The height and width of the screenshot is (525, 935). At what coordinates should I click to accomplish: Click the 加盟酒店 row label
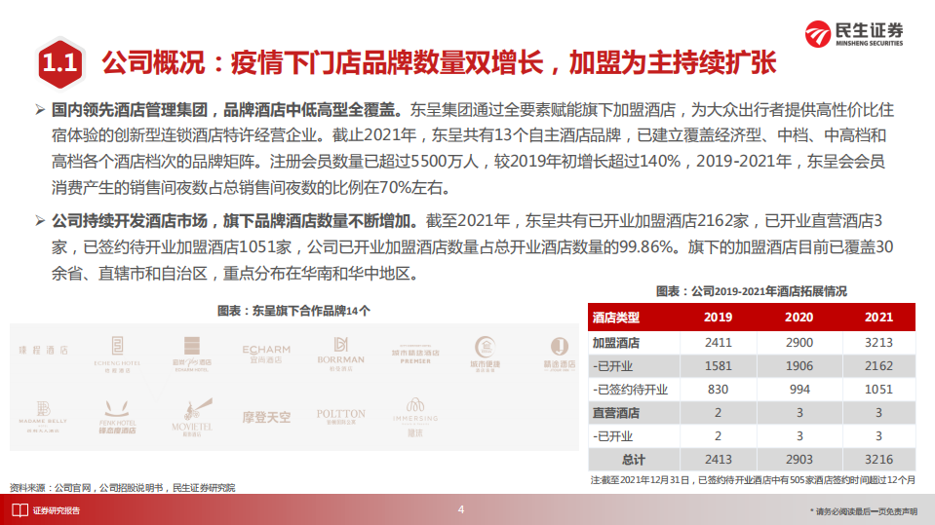tap(616, 343)
